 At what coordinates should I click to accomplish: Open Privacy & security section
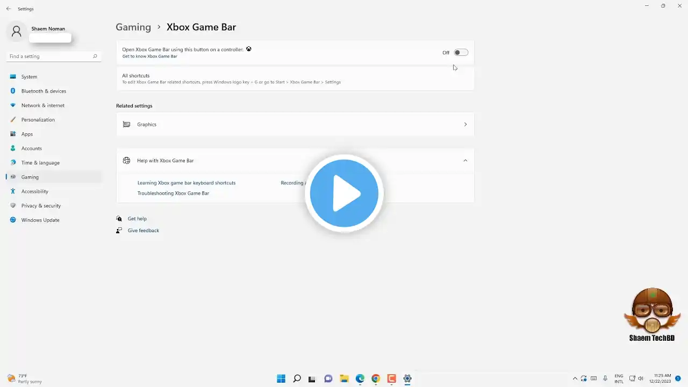pyautogui.click(x=41, y=206)
